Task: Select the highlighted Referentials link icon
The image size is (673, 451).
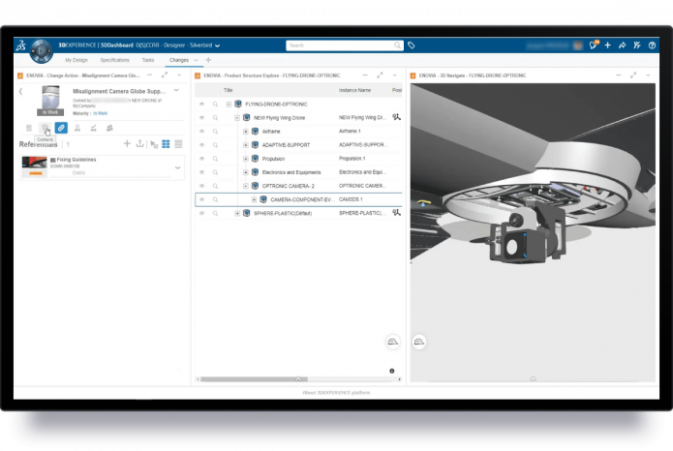Action: point(61,128)
